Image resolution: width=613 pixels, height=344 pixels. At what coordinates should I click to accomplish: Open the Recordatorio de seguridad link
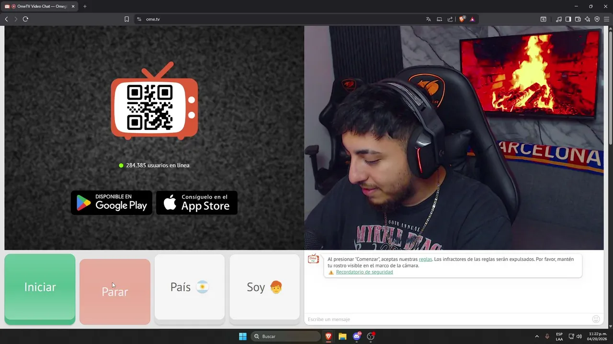point(364,272)
